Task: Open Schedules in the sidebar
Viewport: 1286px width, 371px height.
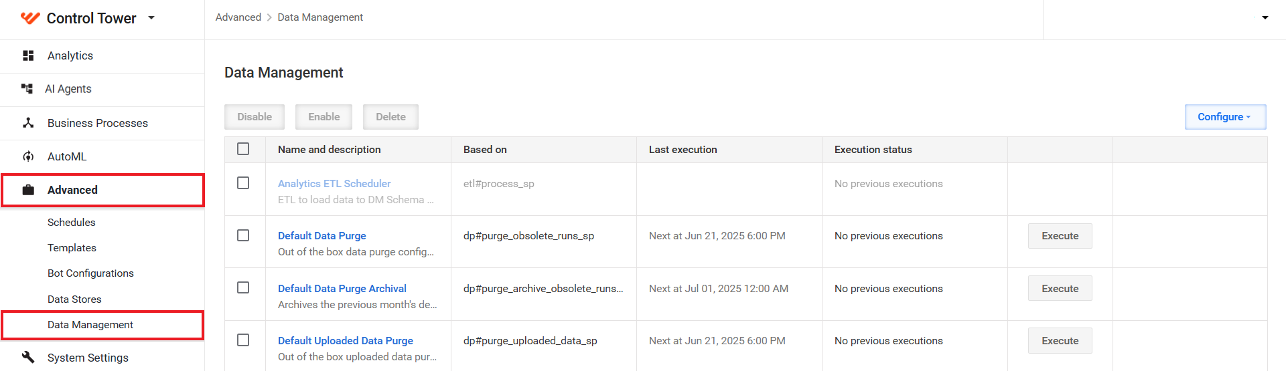Action: (72, 223)
